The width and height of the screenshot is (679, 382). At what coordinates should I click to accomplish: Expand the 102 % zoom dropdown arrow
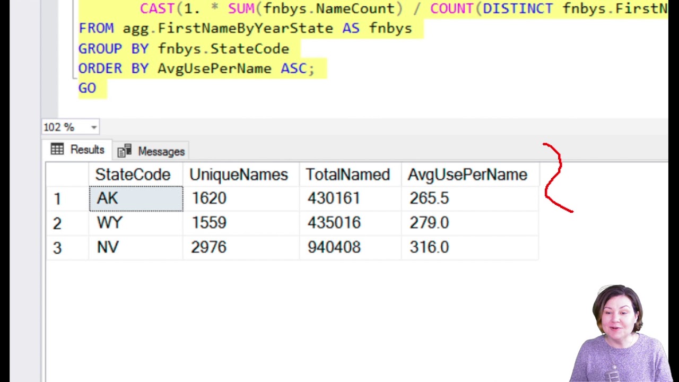click(94, 127)
